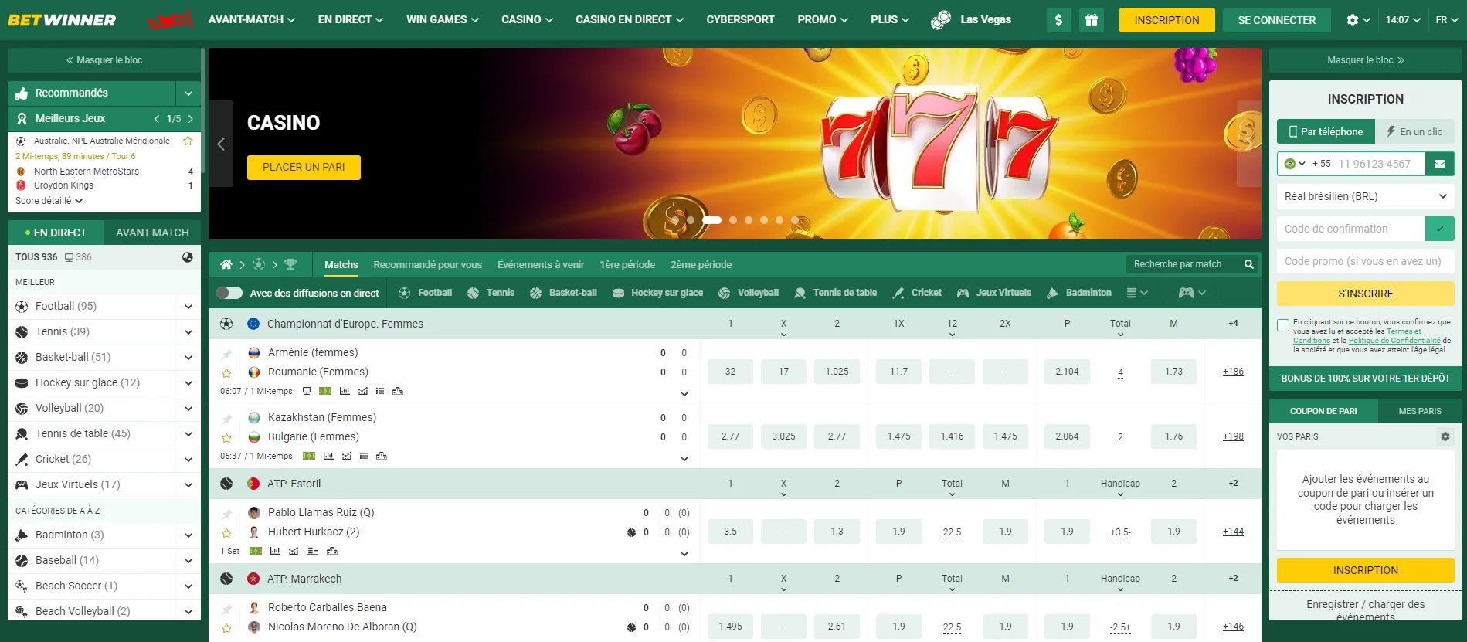Switch to MES PARIS tab
Screen dimensions: 1467x642
pyautogui.click(x=1420, y=411)
